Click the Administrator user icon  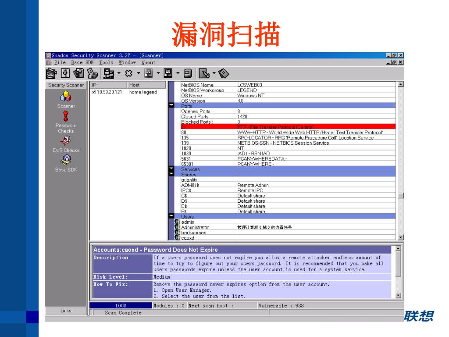click(177, 227)
